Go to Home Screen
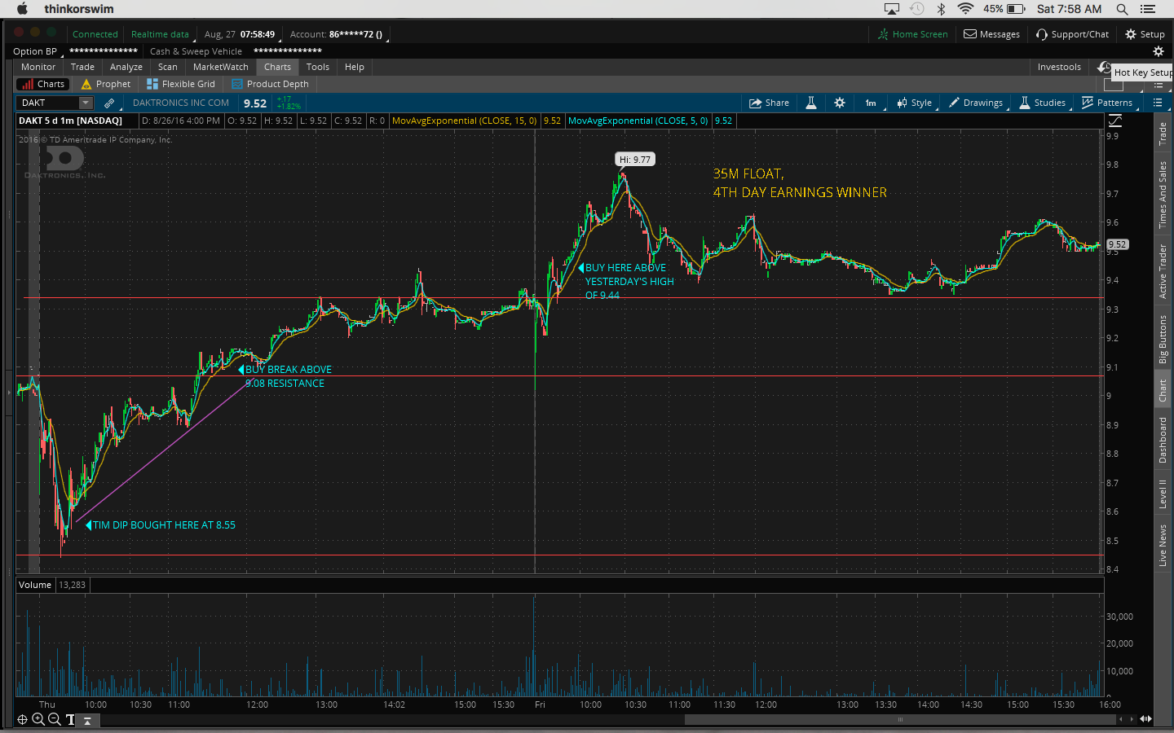The image size is (1174, 733). (x=913, y=34)
